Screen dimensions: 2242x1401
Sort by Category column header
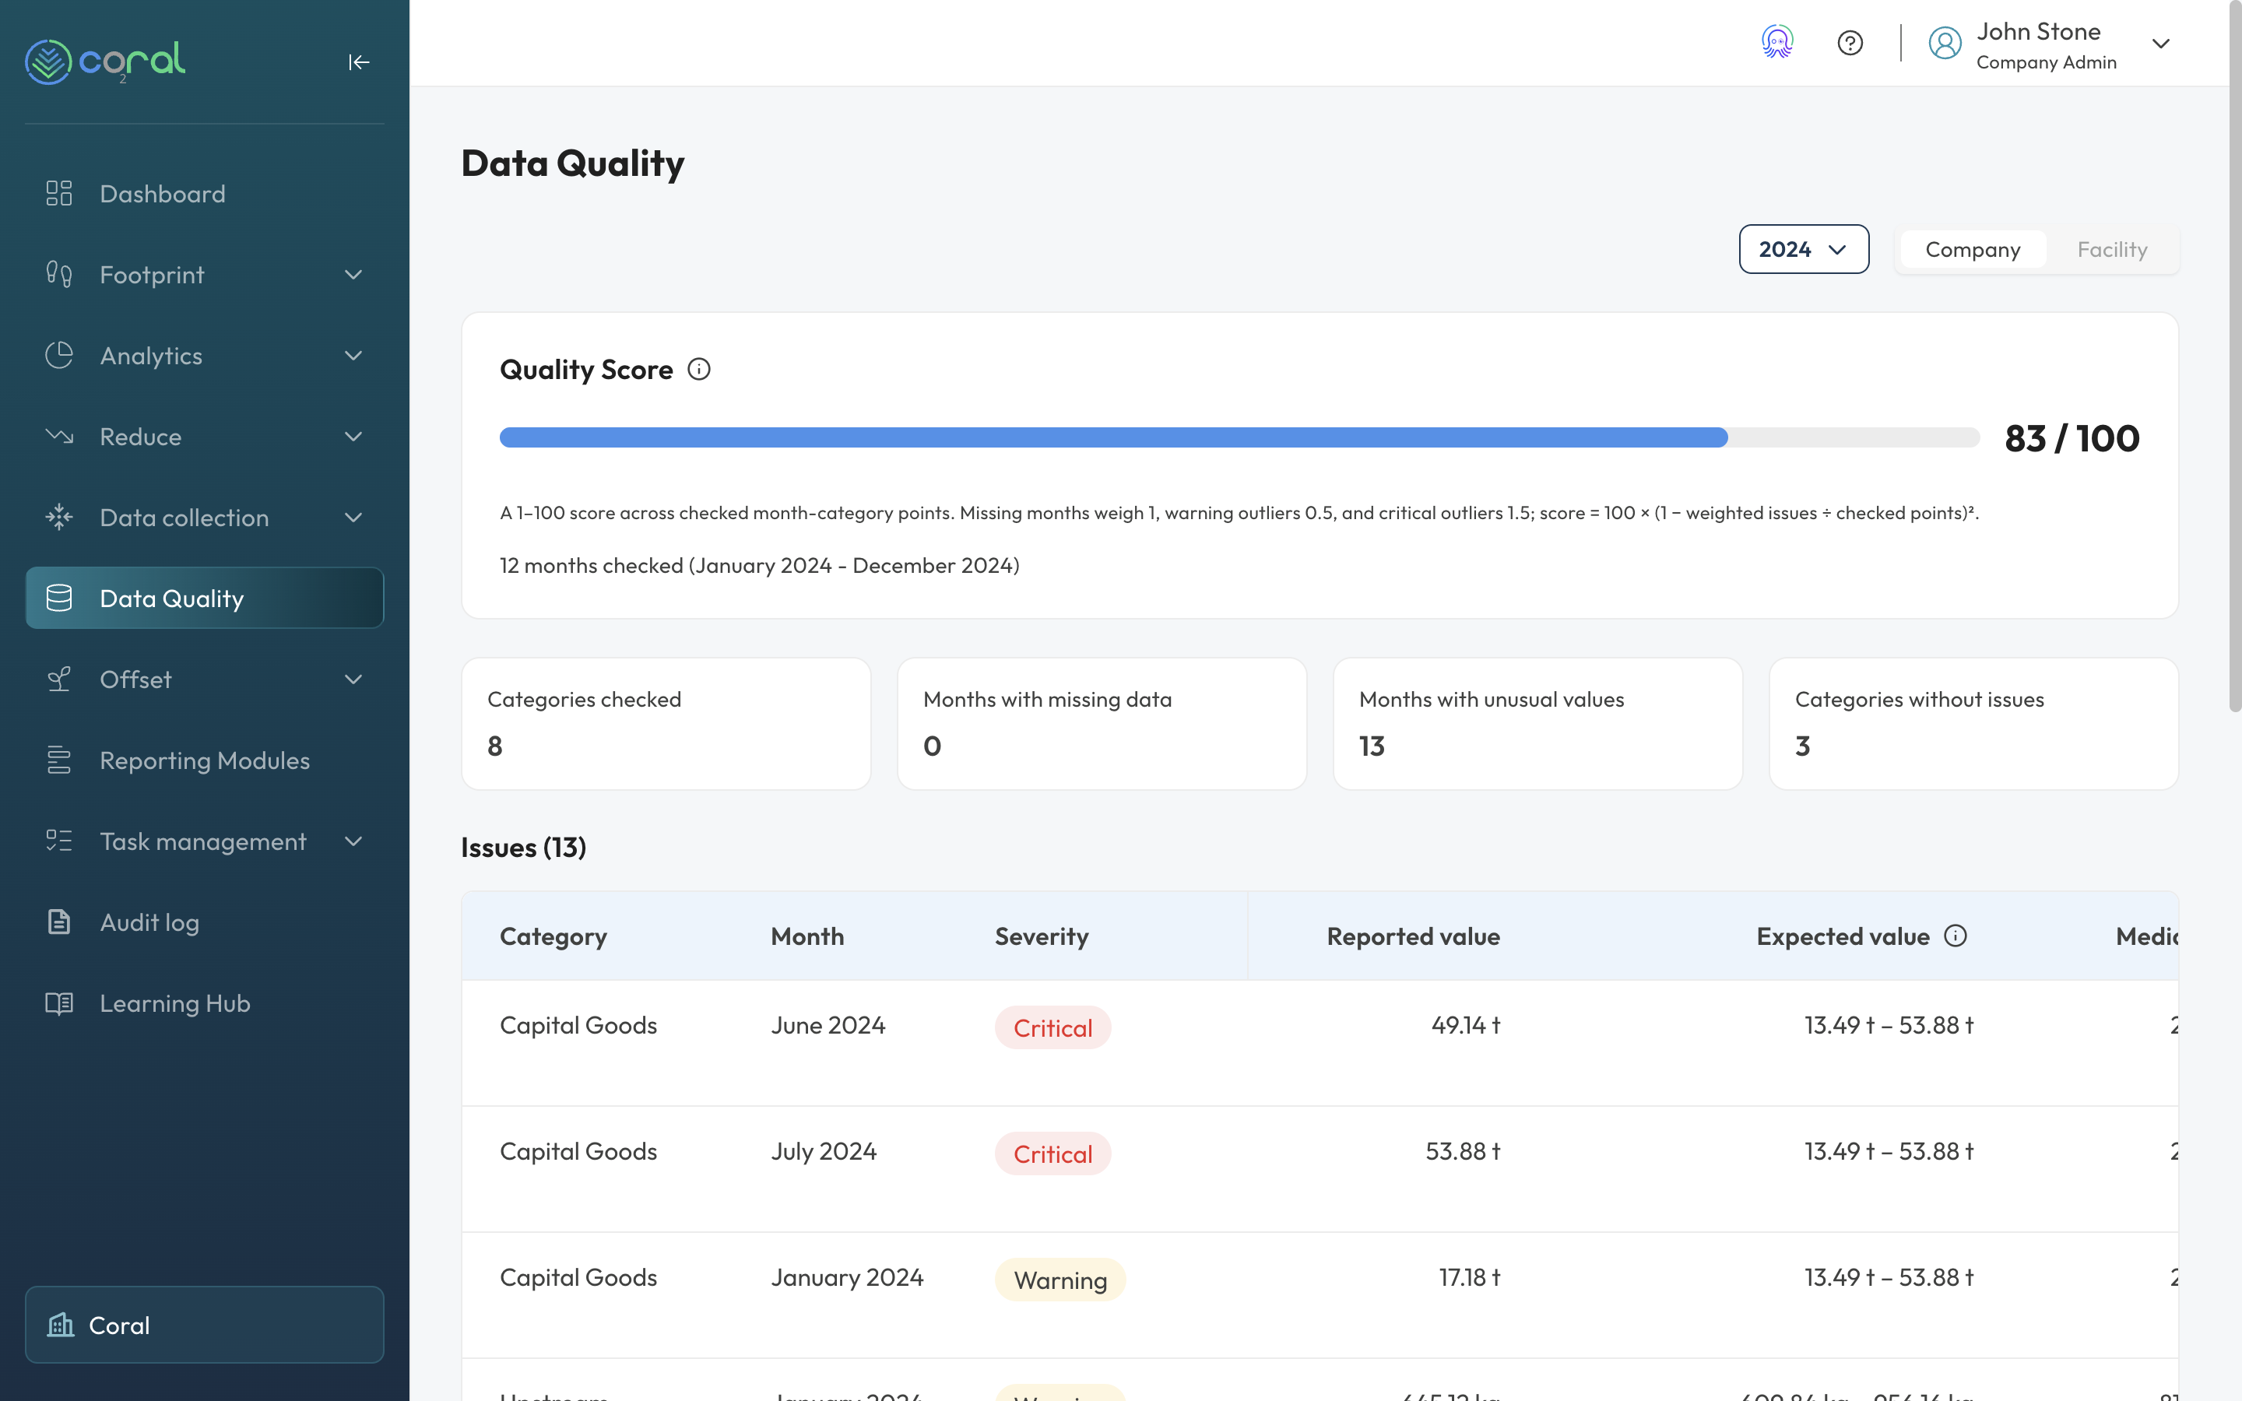553,936
